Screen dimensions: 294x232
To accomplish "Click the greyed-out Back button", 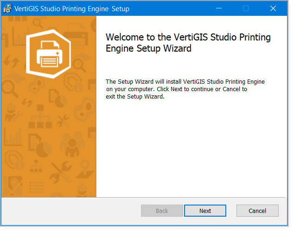I will 162,211.
